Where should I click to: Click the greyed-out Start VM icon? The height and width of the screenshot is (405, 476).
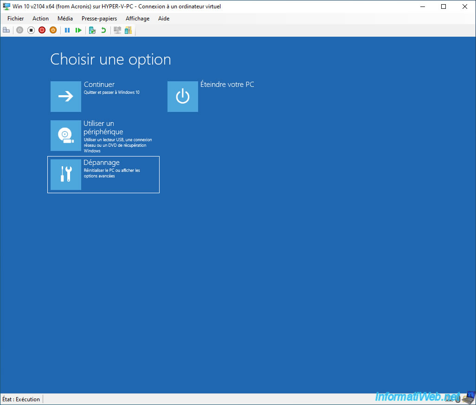pyautogui.click(x=20, y=30)
